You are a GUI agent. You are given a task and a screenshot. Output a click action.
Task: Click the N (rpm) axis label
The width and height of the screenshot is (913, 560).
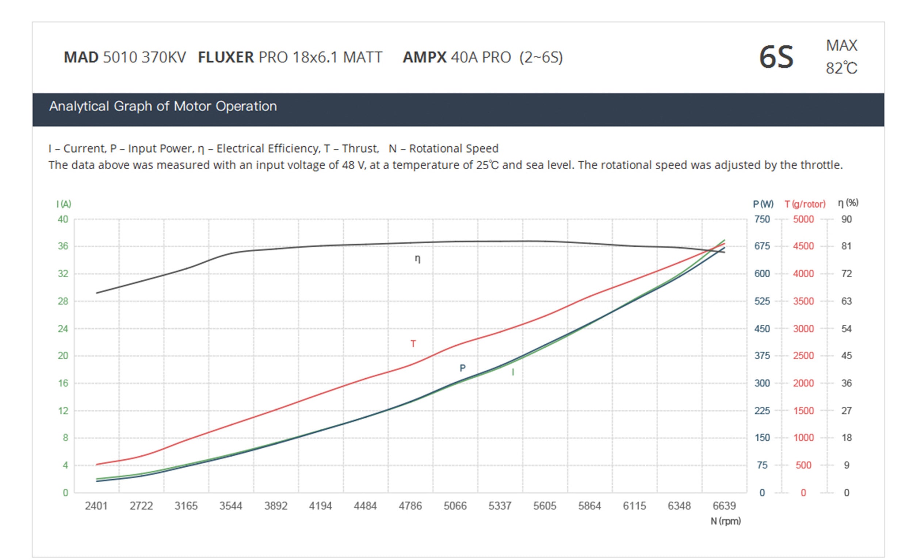pos(725,521)
